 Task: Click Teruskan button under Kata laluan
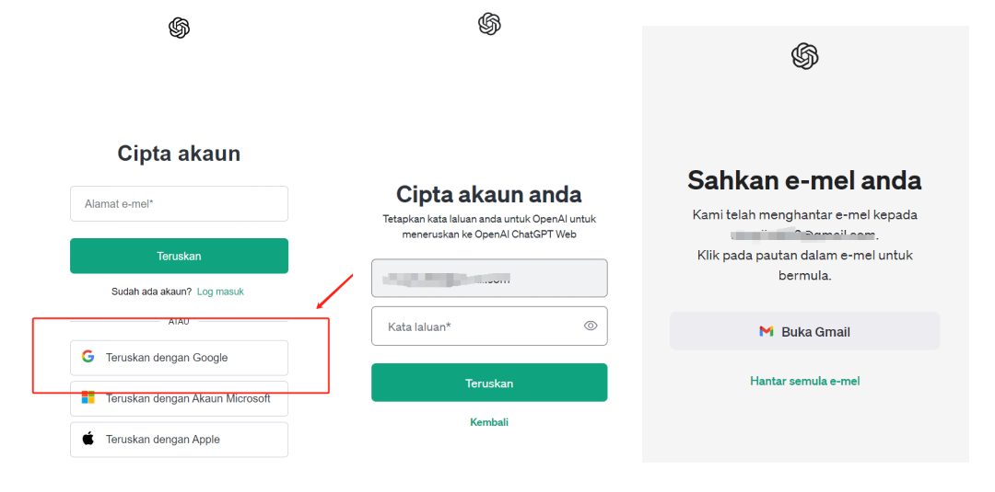(489, 383)
